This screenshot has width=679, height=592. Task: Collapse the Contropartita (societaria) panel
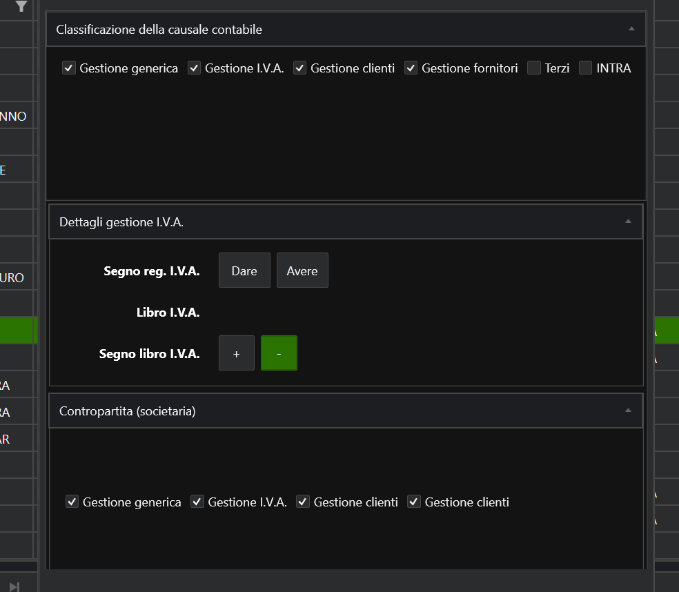click(x=628, y=411)
